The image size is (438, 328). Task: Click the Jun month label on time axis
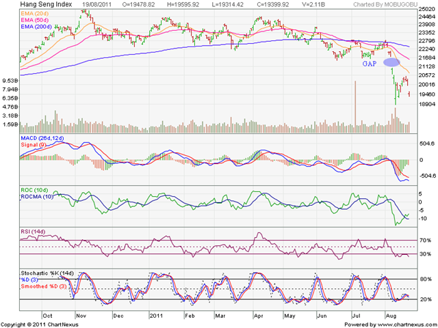(x=322, y=316)
